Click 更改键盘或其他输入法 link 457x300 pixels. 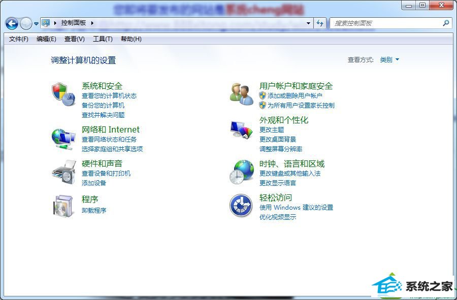[x=290, y=174]
